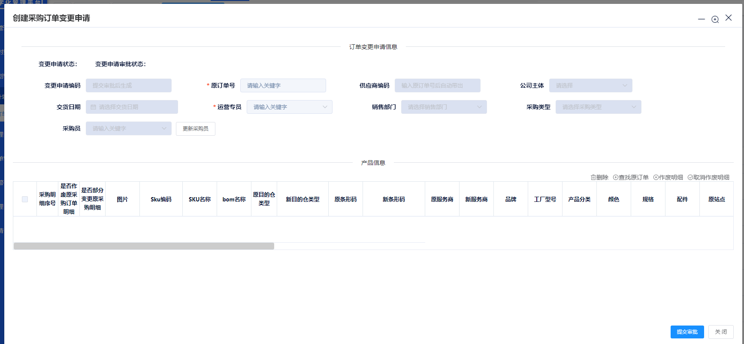This screenshot has width=744, height=344.
Task: Focus the 原订单号 input field
Action: 283,85
